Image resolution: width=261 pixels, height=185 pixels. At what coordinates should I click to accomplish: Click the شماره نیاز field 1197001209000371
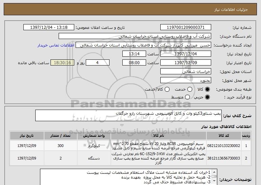click(186, 27)
